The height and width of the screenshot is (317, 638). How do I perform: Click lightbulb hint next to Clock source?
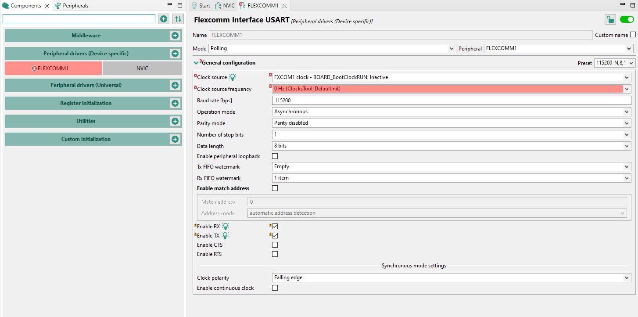[233, 77]
